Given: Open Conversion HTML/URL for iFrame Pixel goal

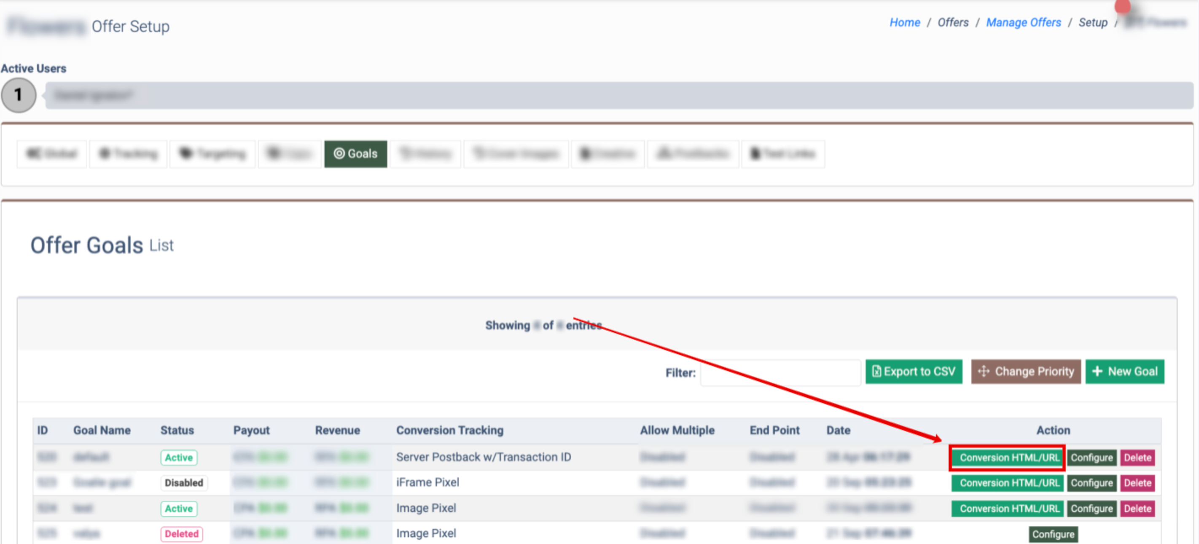Looking at the screenshot, I should tap(1007, 483).
